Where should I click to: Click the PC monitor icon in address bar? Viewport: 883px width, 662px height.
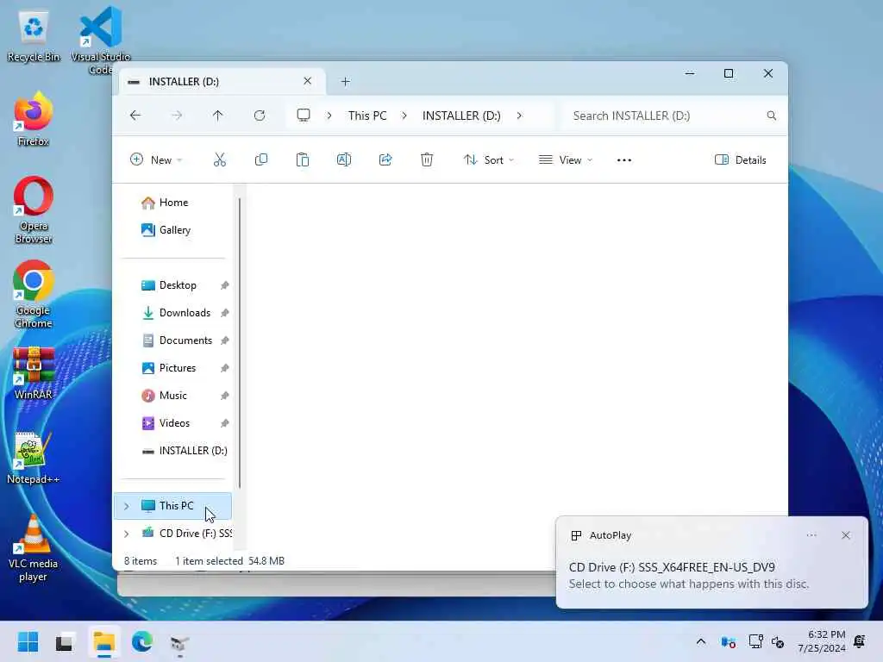click(304, 116)
